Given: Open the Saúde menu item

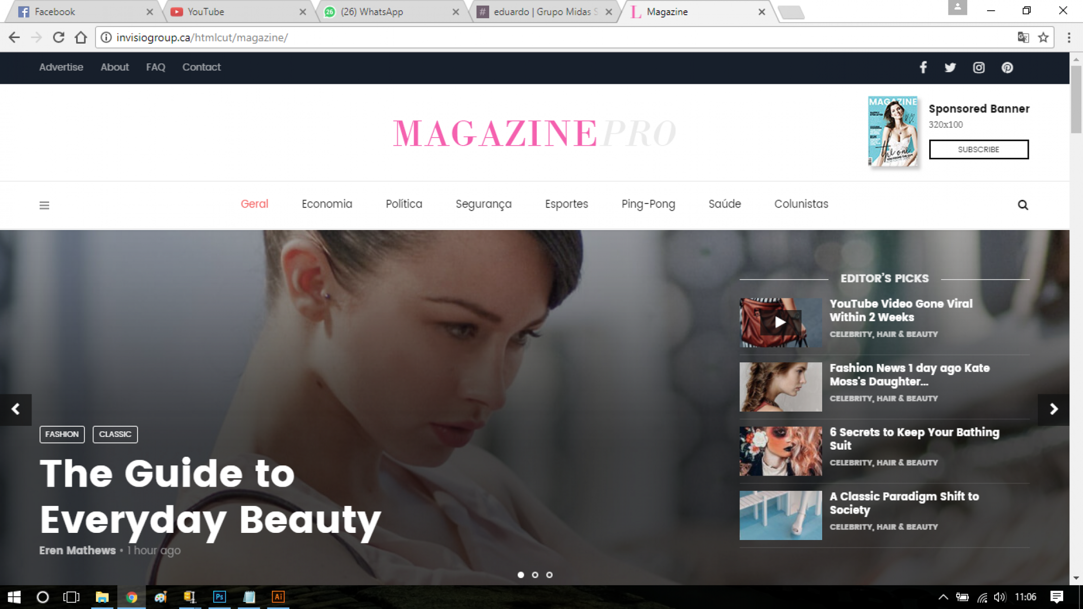Looking at the screenshot, I should pos(725,204).
